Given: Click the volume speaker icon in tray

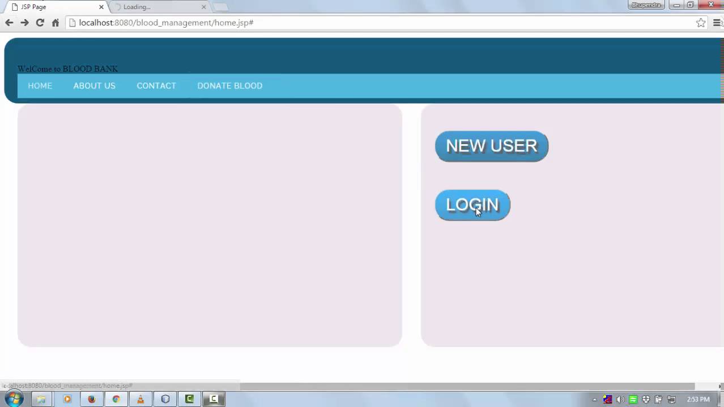Looking at the screenshot, I should tap(620, 400).
